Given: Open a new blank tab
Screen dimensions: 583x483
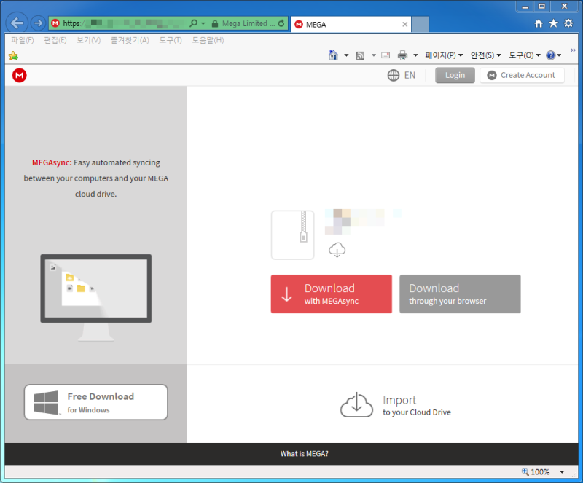Looking at the screenshot, I should pyautogui.click(x=420, y=25).
